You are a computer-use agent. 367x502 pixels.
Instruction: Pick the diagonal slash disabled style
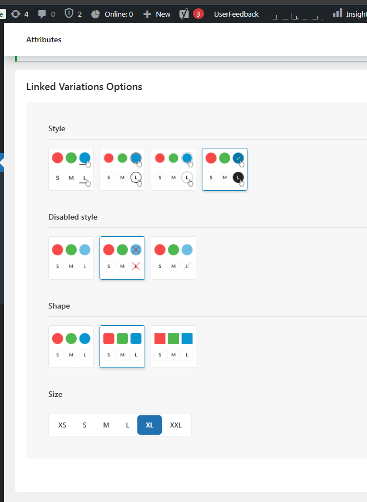(x=173, y=258)
